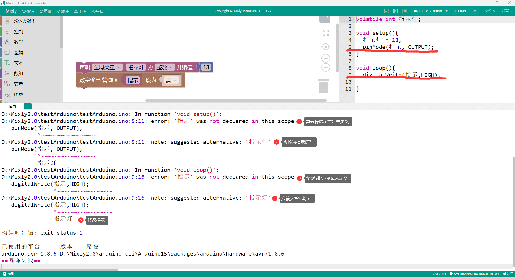Click the 数组 category icon

(7, 73)
